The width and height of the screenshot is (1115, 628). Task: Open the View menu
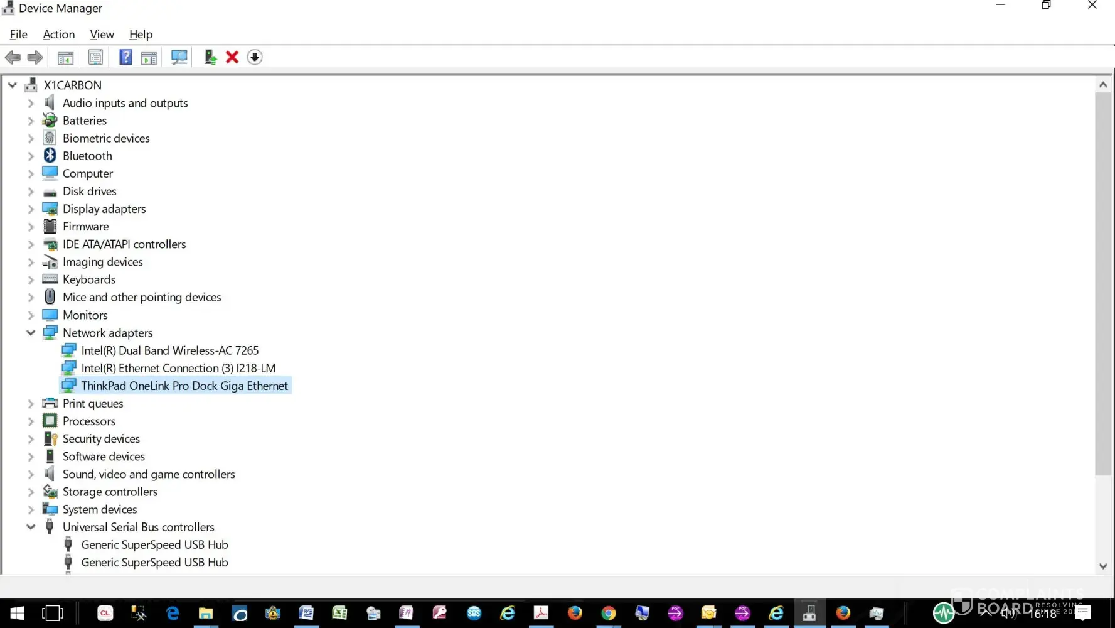[102, 35]
